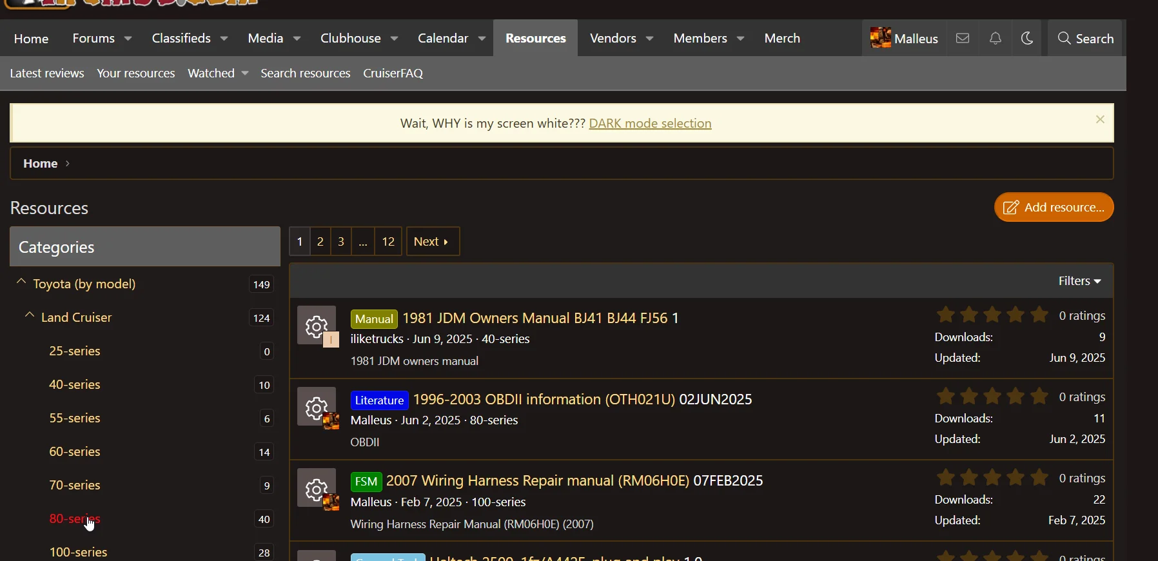Open iliketrucks avatar on the 1981 JDM resource
The width and height of the screenshot is (1158, 561).
pyautogui.click(x=331, y=340)
